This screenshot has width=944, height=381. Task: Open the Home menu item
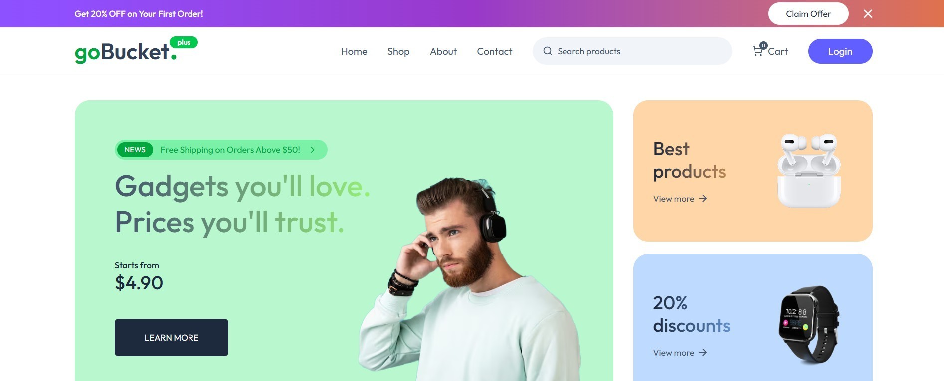354,51
